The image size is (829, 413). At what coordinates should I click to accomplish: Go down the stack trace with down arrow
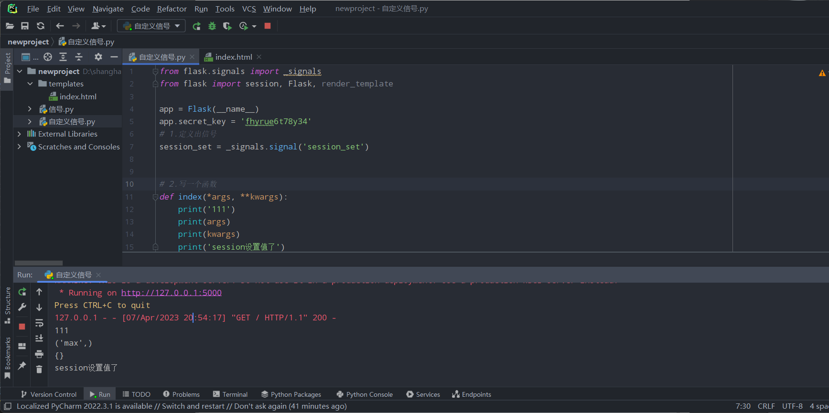(39, 307)
